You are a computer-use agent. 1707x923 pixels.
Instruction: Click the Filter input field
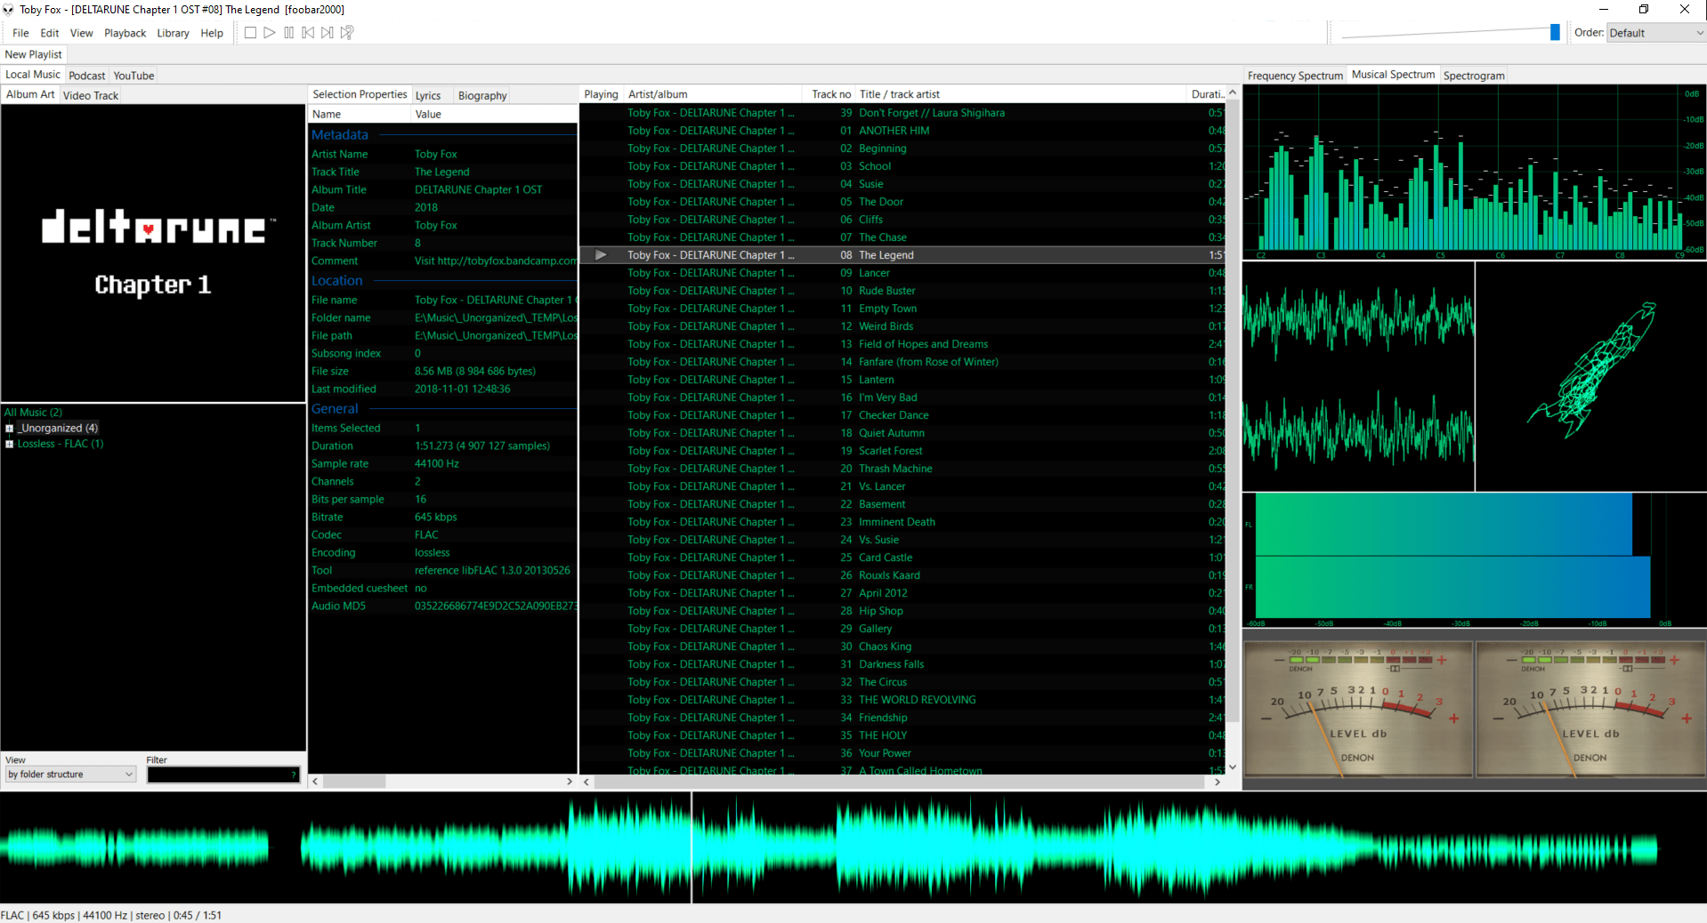coord(223,775)
